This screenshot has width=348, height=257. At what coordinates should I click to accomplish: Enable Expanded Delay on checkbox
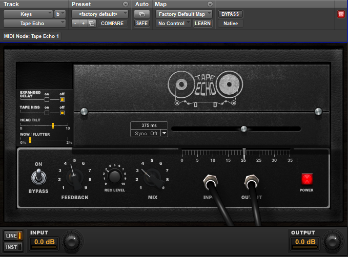point(47,99)
